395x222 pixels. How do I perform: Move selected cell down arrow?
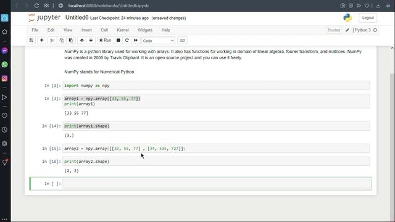(91, 40)
